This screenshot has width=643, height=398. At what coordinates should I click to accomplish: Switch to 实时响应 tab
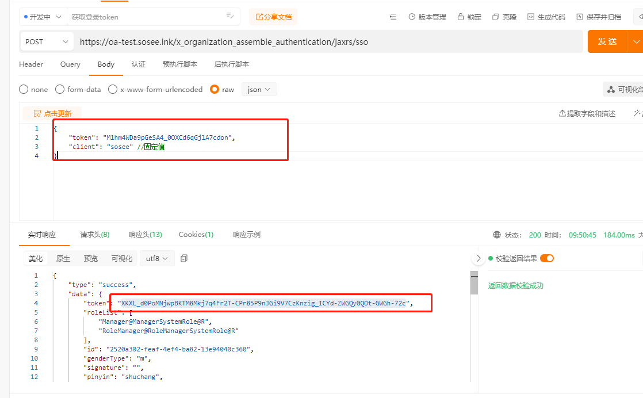(x=42, y=235)
